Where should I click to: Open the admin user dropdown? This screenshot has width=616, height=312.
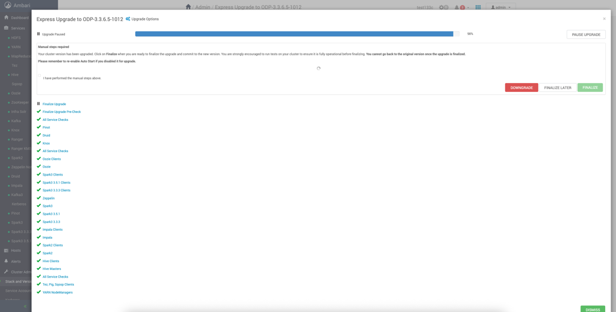500,7
